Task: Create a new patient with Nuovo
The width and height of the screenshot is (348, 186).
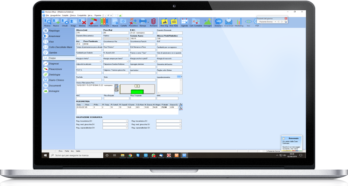Action: coord(56,22)
